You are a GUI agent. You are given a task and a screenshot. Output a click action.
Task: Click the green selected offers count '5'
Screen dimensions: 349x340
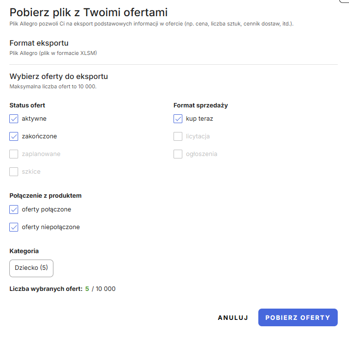point(87,289)
